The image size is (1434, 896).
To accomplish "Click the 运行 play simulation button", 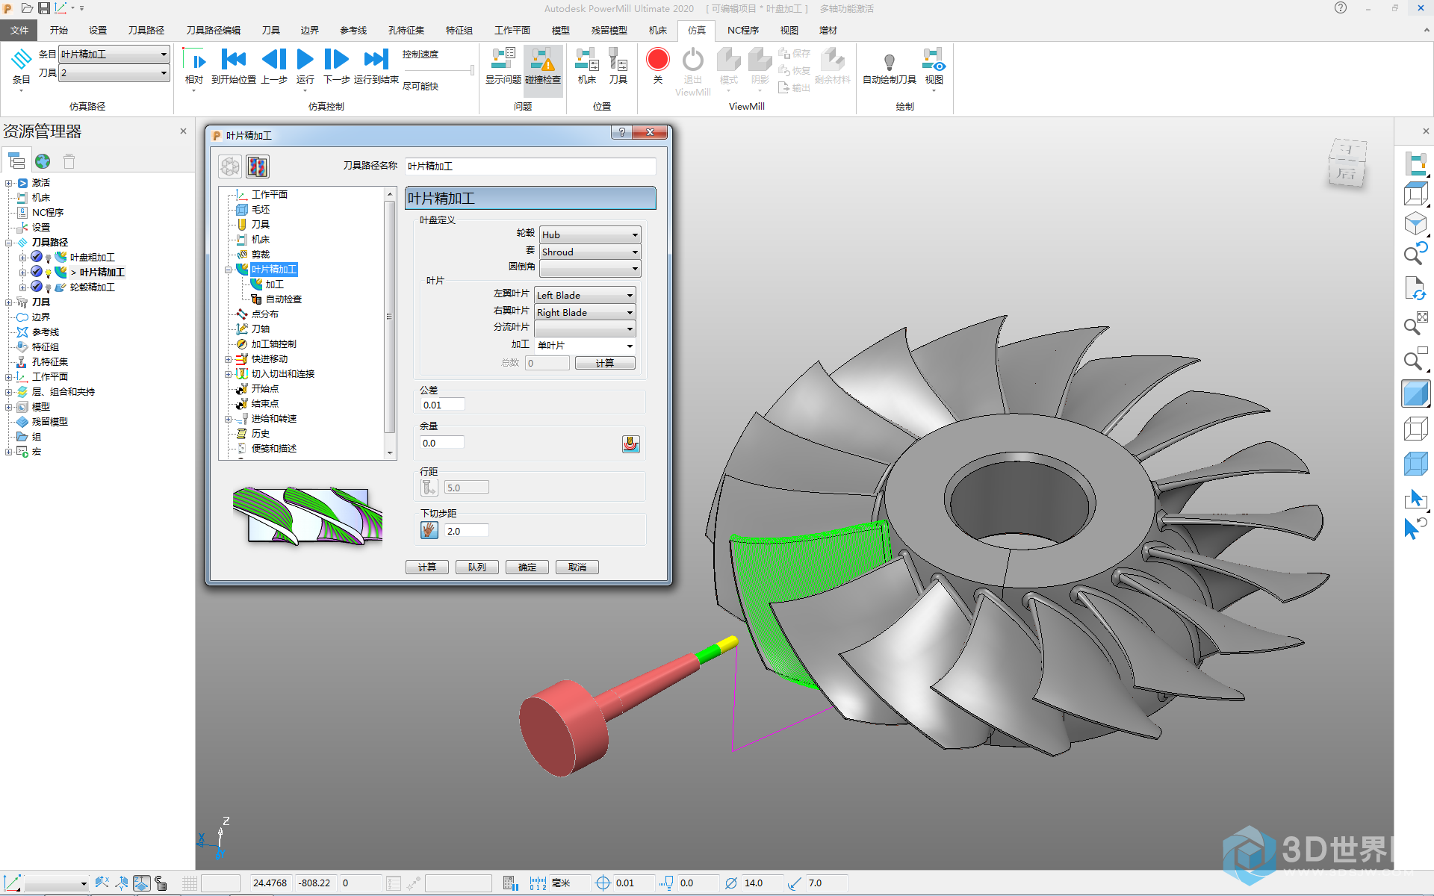I will [305, 60].
